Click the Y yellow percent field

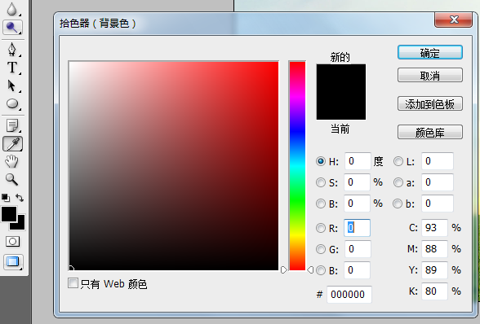434,270
